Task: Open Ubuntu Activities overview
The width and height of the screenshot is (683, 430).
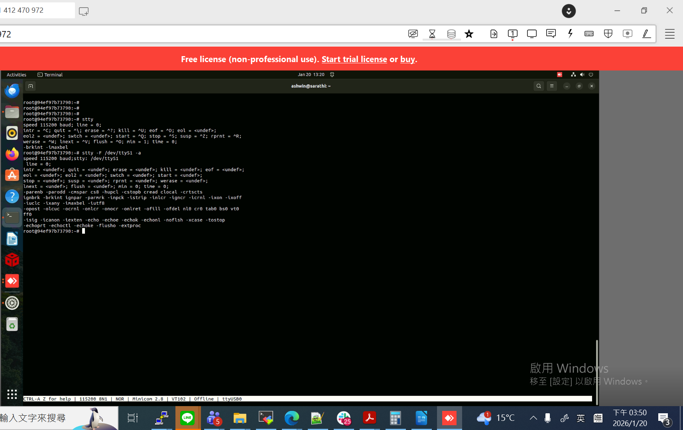Action: coord(16,74)
